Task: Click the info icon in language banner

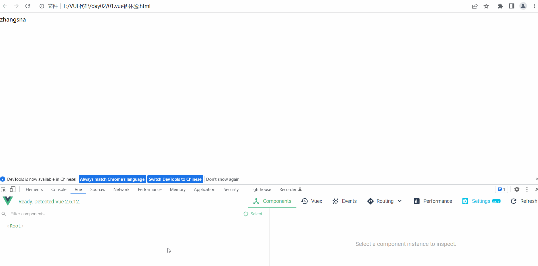Action: [3, 179]
